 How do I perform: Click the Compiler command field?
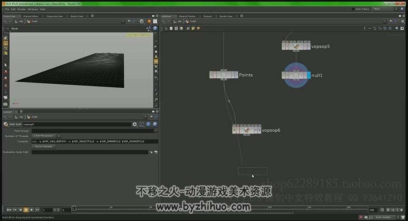coord(95,141)
